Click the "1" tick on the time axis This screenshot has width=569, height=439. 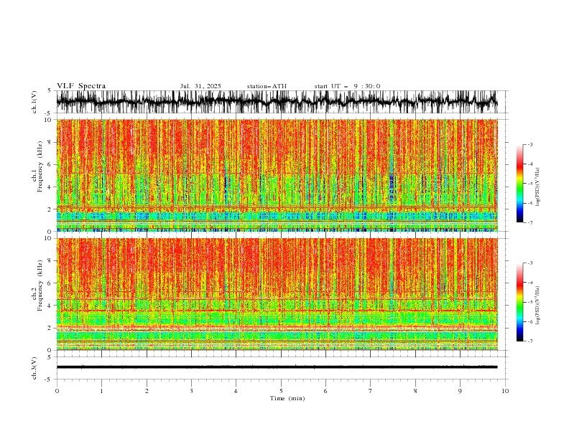[101, 391]
